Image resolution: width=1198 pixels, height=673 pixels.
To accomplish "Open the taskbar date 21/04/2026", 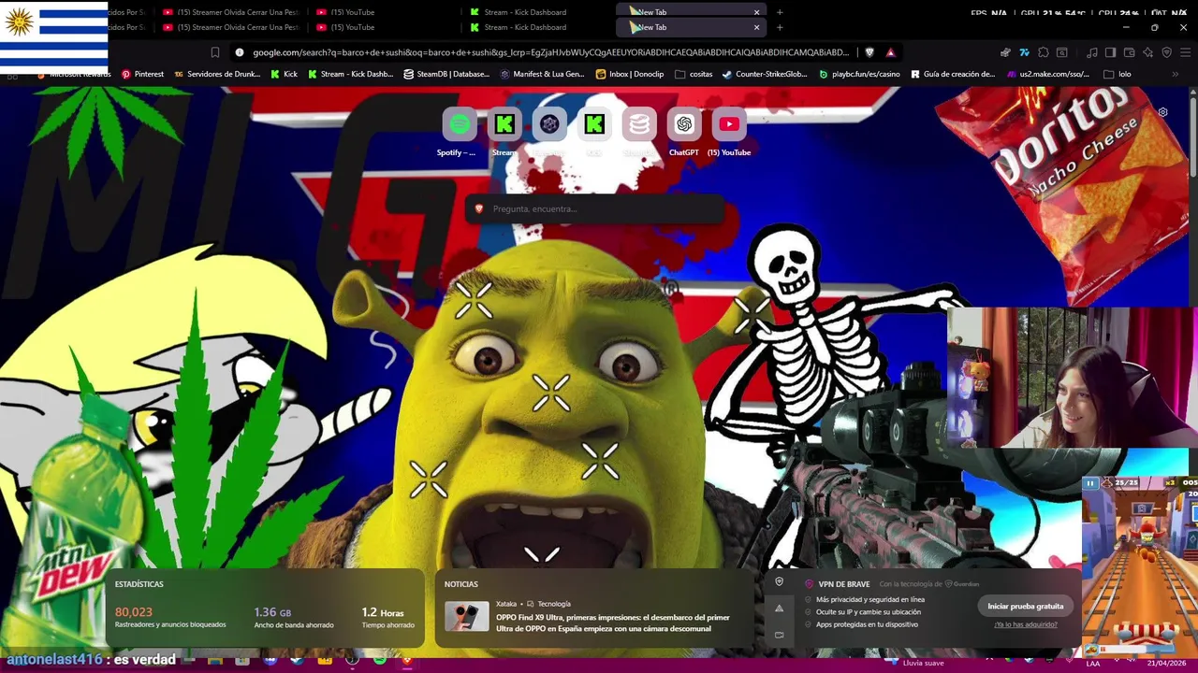I will tap(1166, 663).
